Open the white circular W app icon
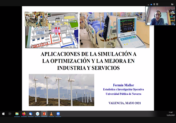Screen dimensions: 176x123 point(37,114)
